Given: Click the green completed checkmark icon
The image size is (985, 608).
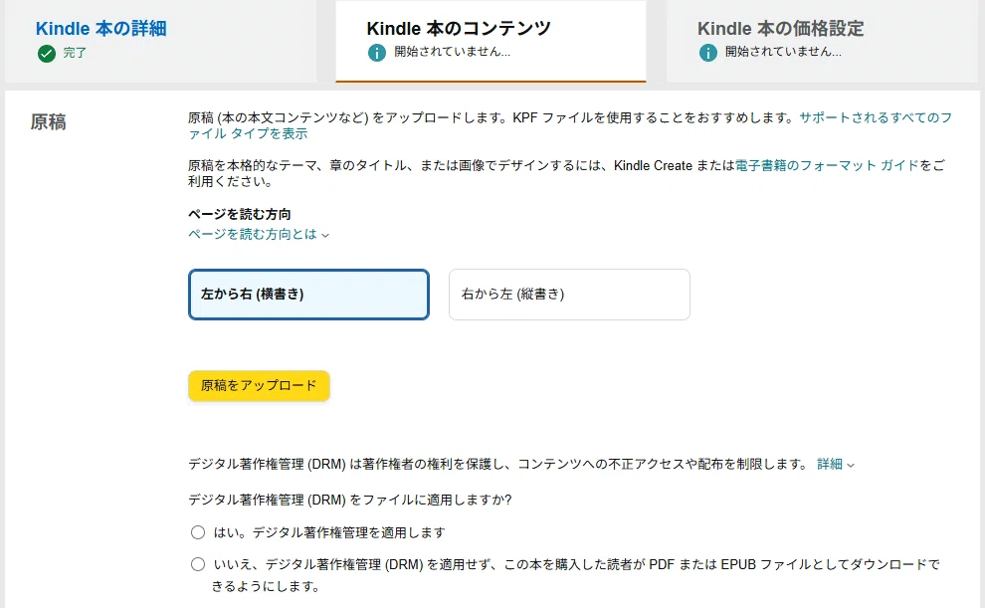Looking at the screenshot, I should pos(47,54).
